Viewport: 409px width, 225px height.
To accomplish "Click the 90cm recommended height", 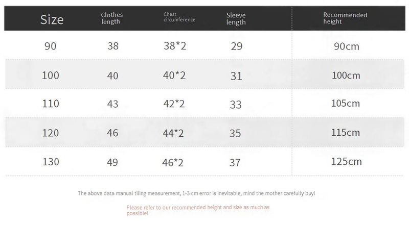I will click(346, 46).
